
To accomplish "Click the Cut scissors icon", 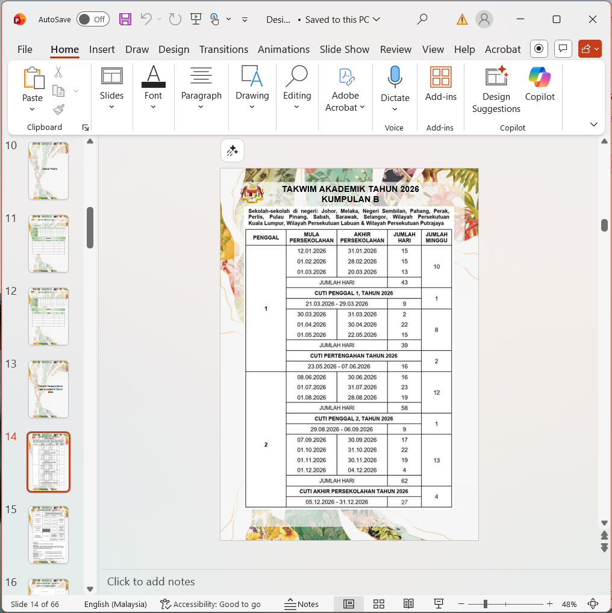I will 58,72.
